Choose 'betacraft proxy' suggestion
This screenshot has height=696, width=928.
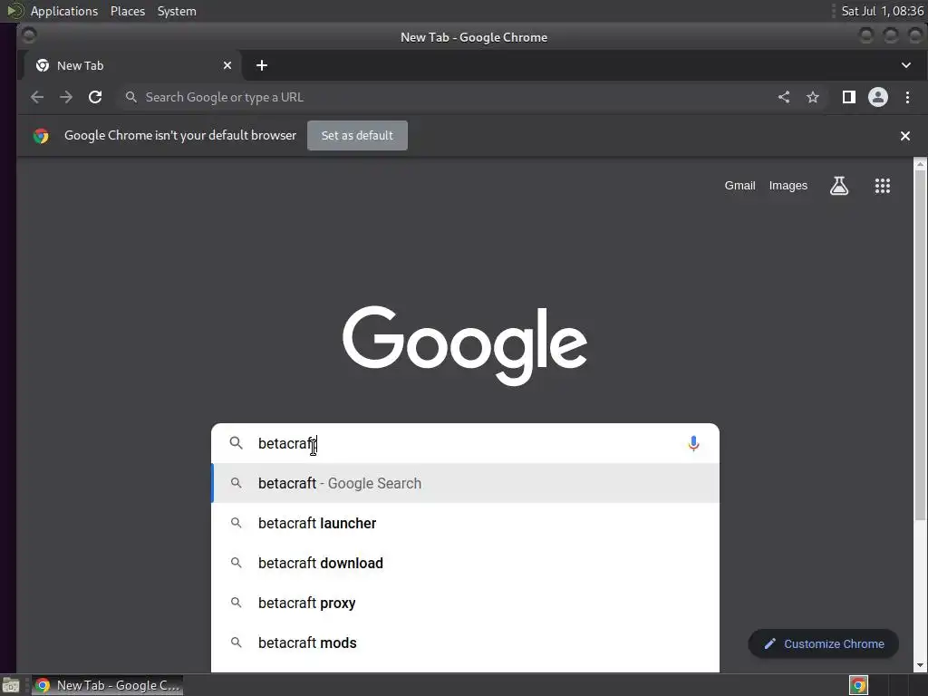(x=465, y=603)
